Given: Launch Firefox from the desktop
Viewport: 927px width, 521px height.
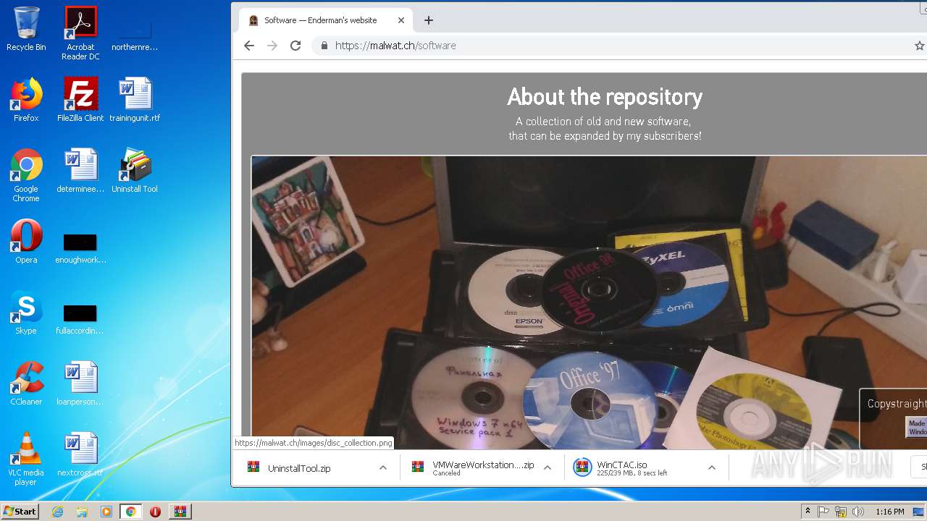Looking at the screenshot, I should [26, 100].
